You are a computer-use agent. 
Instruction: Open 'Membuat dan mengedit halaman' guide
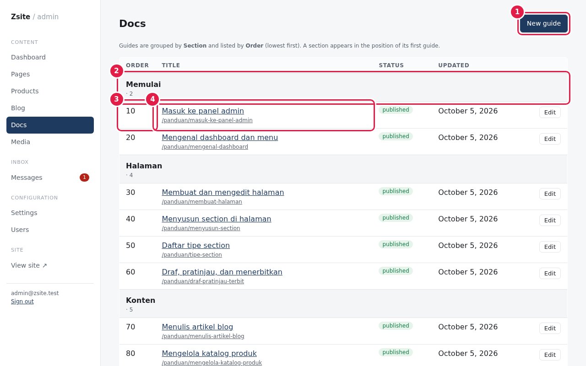(223, 192)
